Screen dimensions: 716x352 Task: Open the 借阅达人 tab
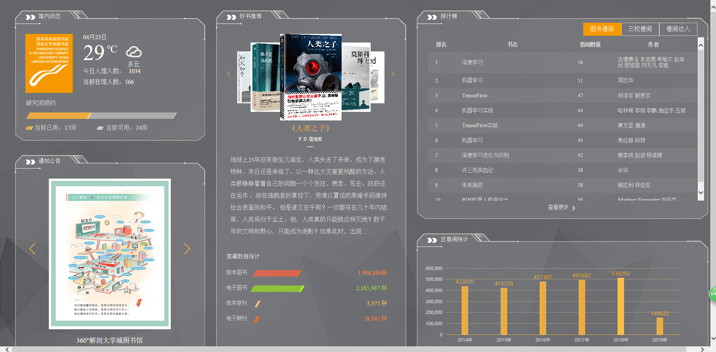click(678, 29)
